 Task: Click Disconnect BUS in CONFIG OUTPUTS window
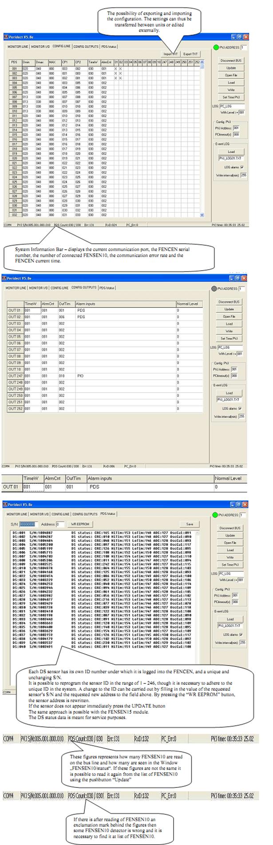pyautogui.click(x=229, y=302)
